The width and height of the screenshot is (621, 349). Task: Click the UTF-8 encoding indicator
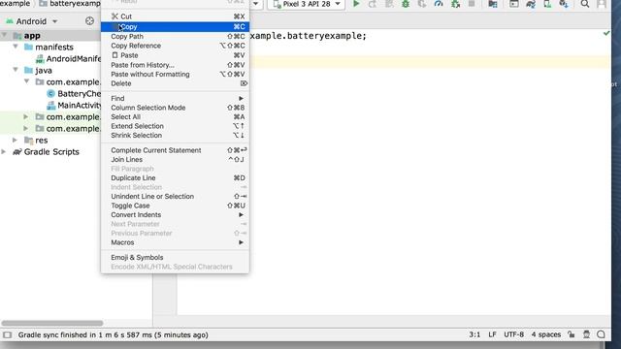coord(513,334)
